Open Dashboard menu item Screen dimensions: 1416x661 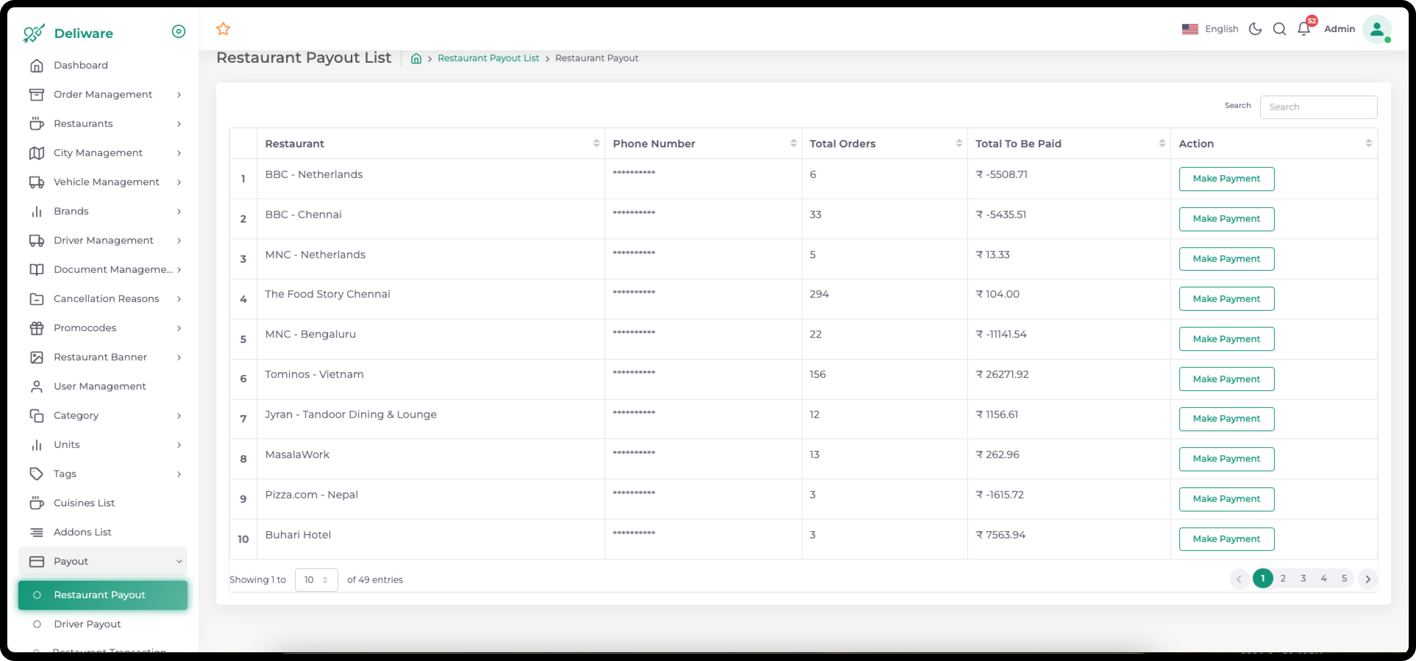(103, 65)
